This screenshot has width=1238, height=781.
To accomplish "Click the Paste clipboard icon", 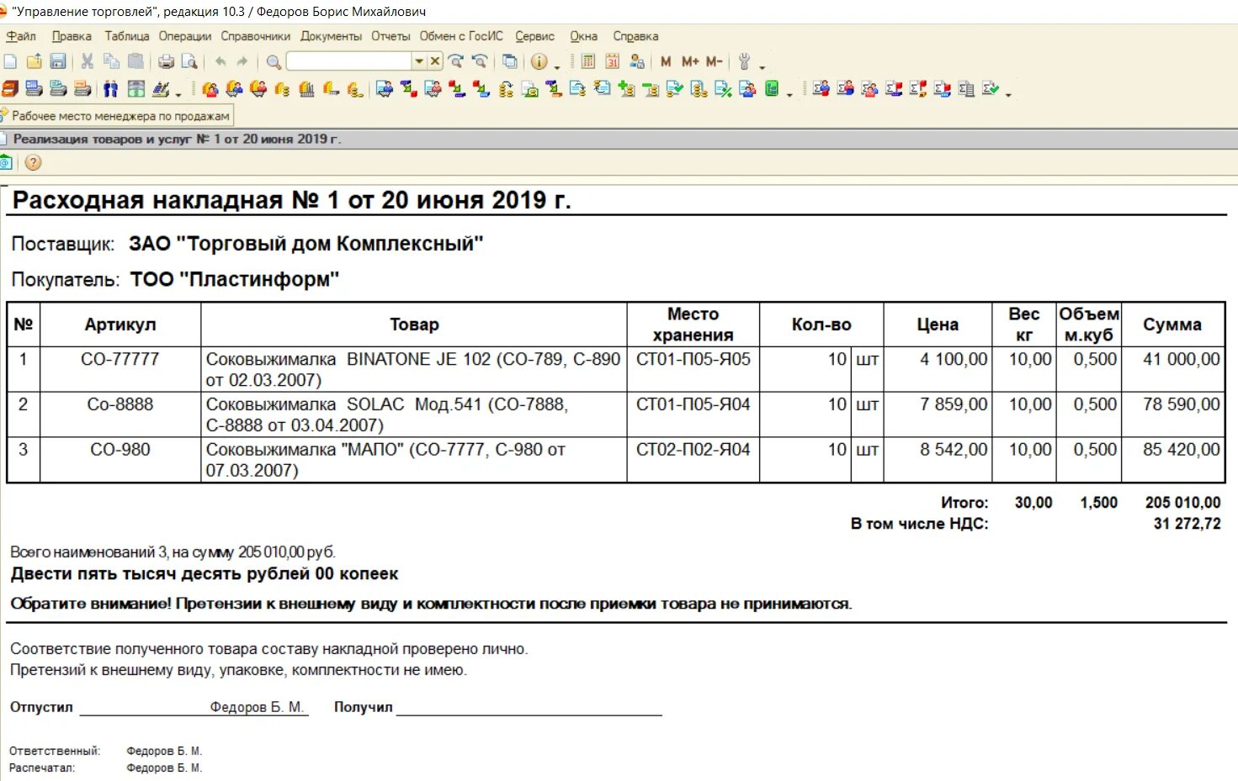I will 135,61.
